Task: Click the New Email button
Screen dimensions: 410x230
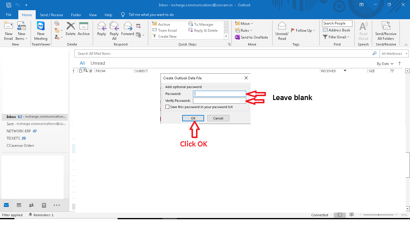Action: click(8, 31)
